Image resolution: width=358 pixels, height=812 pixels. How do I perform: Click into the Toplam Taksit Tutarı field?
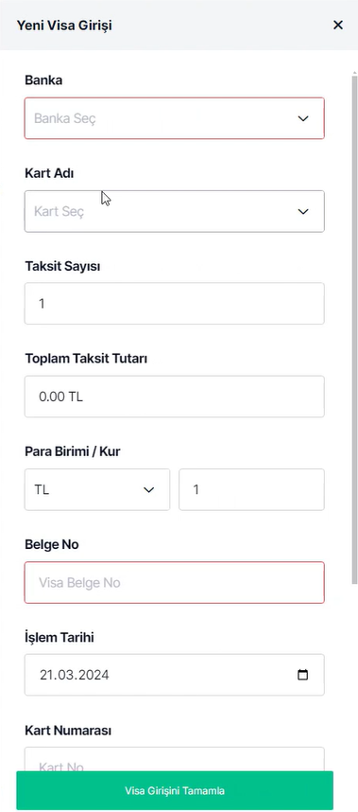tap(175, 397)
